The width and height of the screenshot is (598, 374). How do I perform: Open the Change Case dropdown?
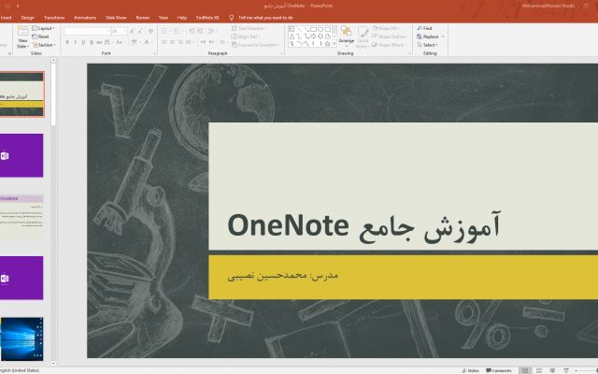point(120,42)
